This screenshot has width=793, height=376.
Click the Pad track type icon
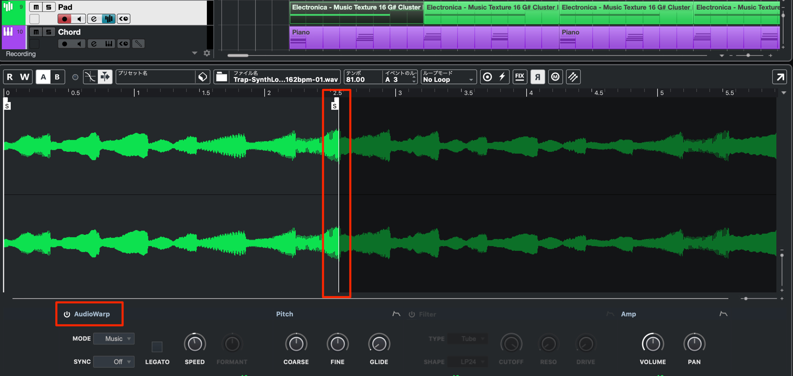(8, 7)
